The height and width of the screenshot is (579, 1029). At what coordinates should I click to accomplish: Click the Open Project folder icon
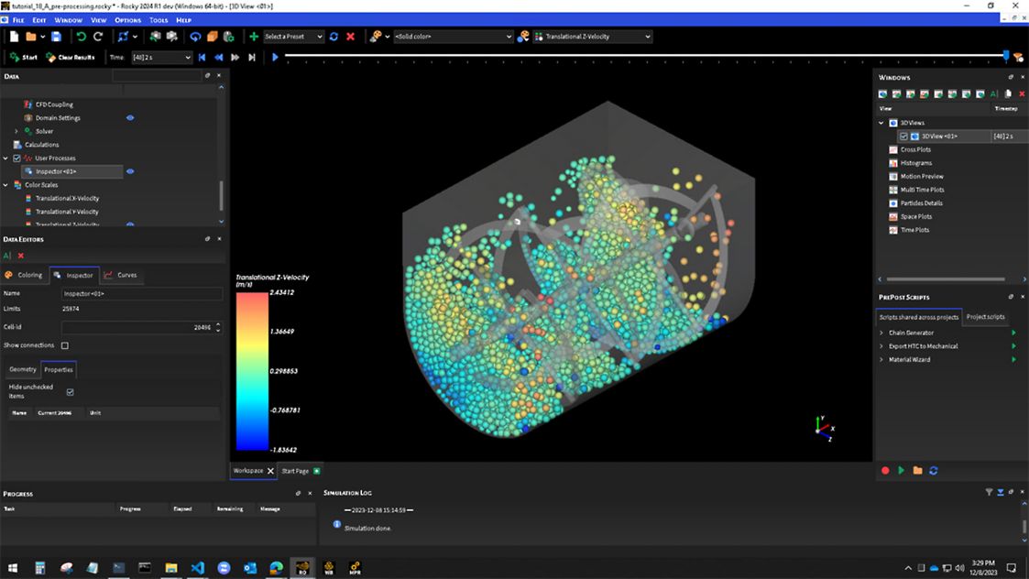tap(31, 37)
